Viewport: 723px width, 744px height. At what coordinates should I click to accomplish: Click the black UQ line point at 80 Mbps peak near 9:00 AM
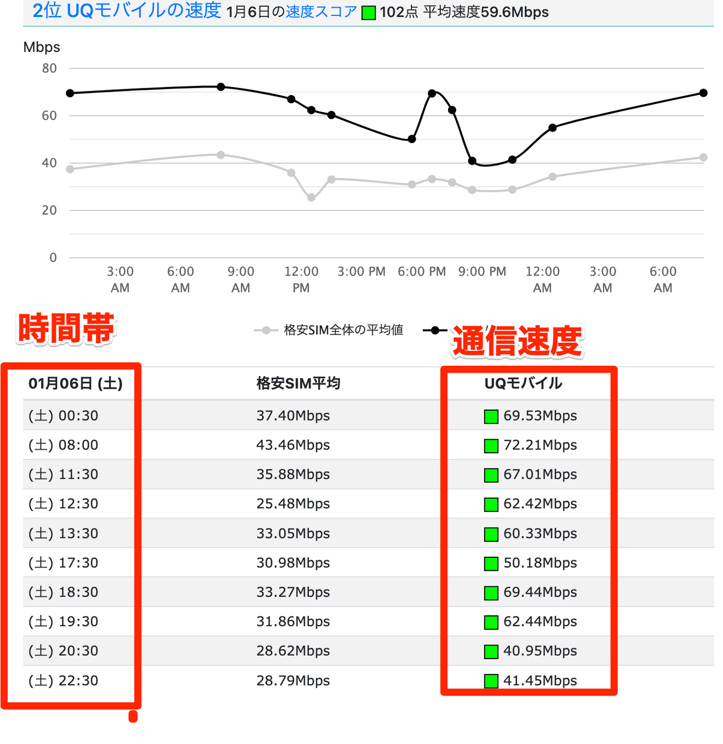221,87
